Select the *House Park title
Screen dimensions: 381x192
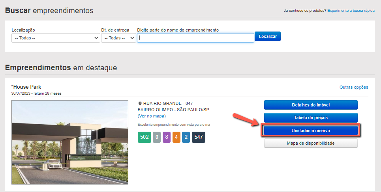tap(26, 87)
